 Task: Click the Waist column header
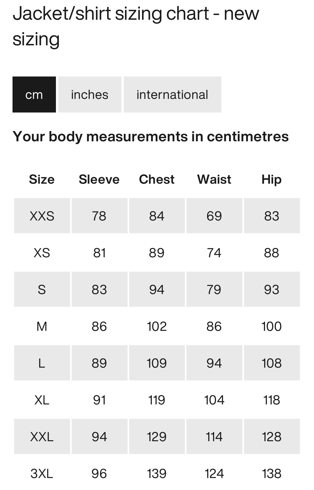point(214,179)
